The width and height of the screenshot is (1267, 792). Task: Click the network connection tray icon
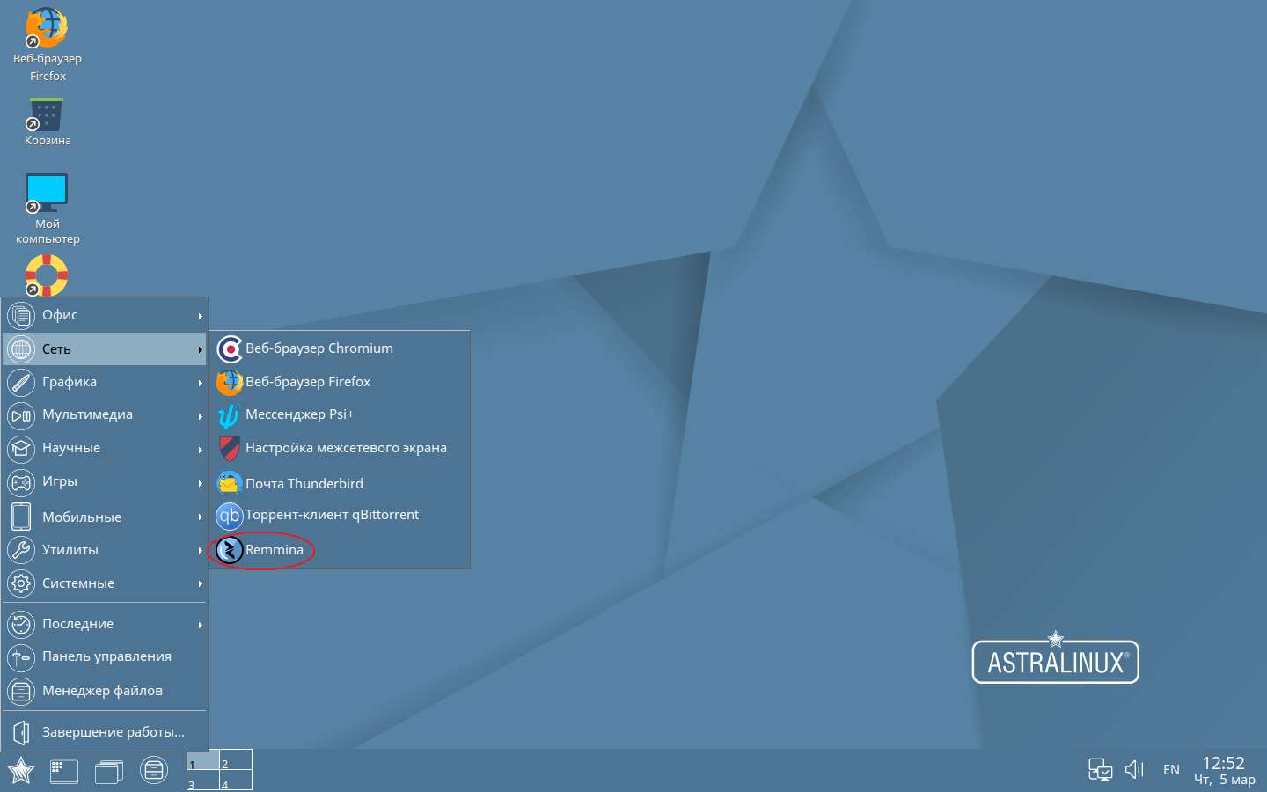pos(1100,770)
